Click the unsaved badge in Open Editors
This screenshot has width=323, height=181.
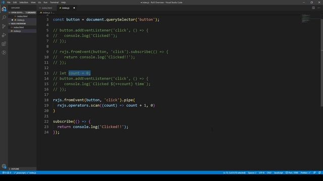31,13
